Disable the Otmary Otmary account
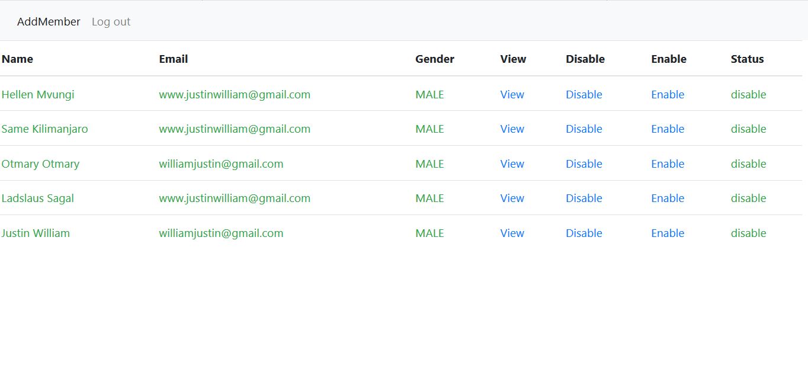Image resolution: width=808 pixels, height=378 pixels. coord(583,164)
